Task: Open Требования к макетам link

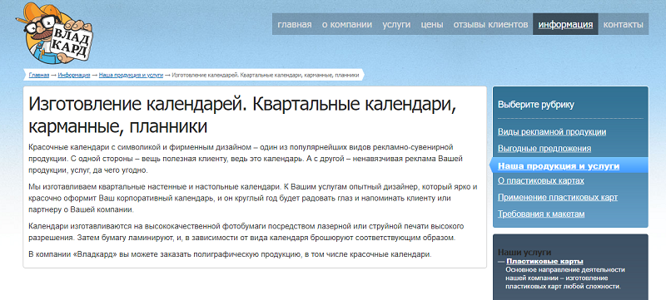Action: point(541,214)
